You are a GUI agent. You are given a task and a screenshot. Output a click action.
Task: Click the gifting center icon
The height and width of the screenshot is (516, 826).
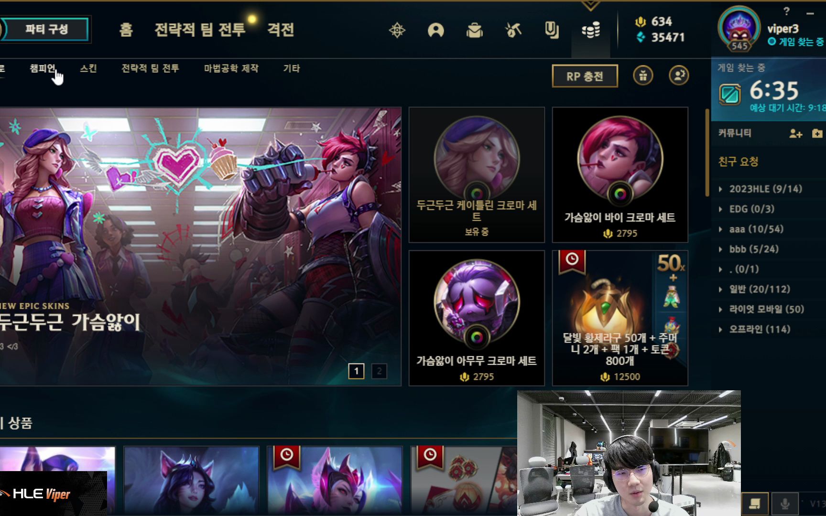coord(643,75)
